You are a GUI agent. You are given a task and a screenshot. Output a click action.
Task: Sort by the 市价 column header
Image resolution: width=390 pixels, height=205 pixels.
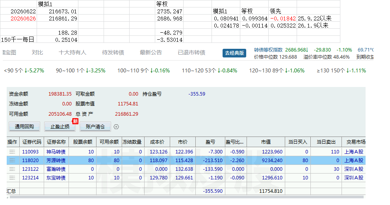coord(183,142)
